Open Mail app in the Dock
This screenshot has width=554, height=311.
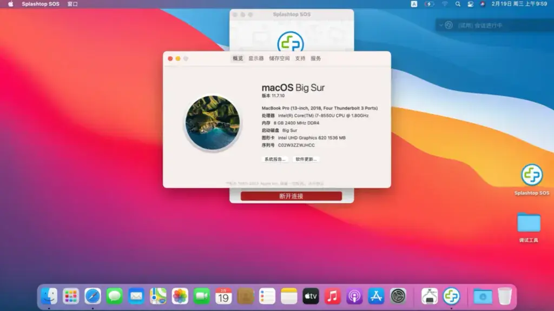click(136, 296)
